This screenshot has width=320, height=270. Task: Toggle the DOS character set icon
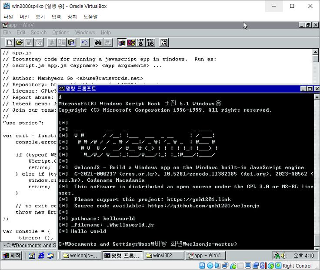pyautogui.click(x=131, y=42)
